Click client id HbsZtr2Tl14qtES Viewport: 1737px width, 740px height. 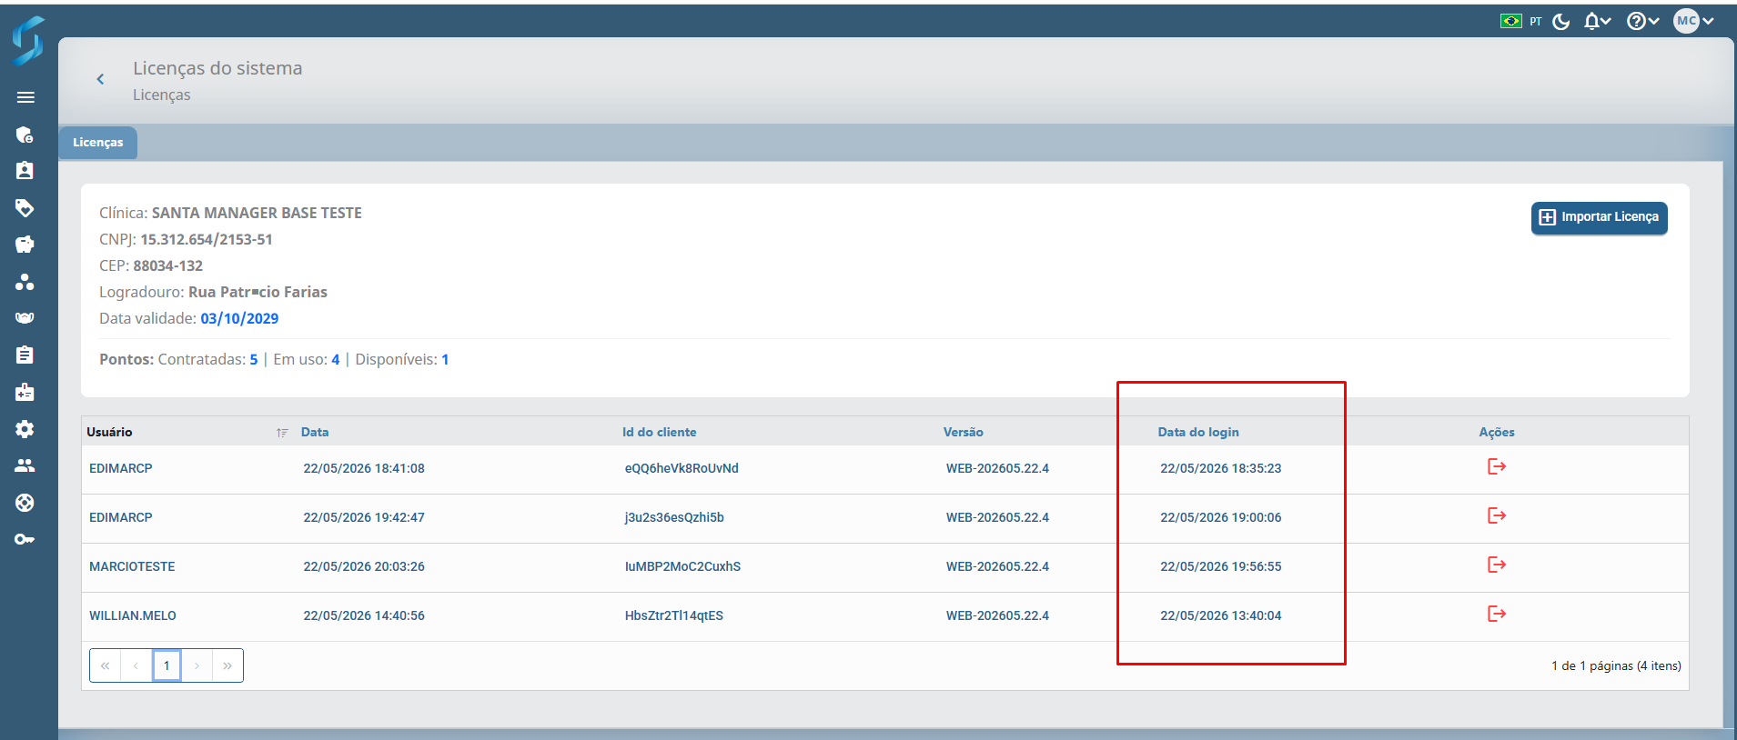coord(674,615)
